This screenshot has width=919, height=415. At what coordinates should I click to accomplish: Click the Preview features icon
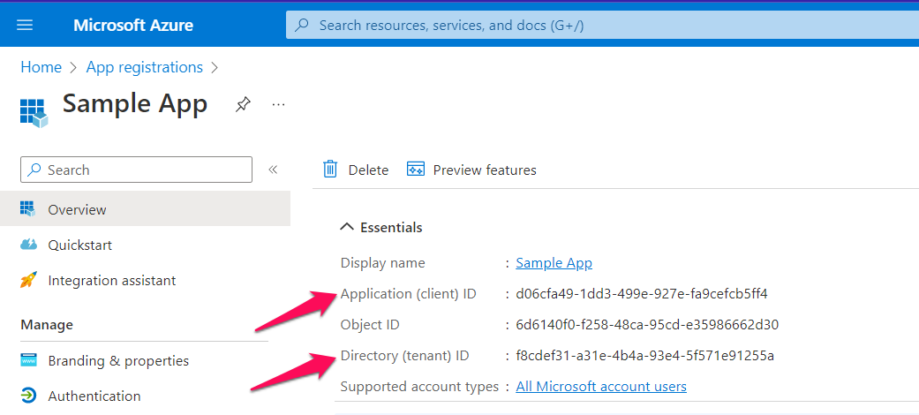click(x=416, y=170)
